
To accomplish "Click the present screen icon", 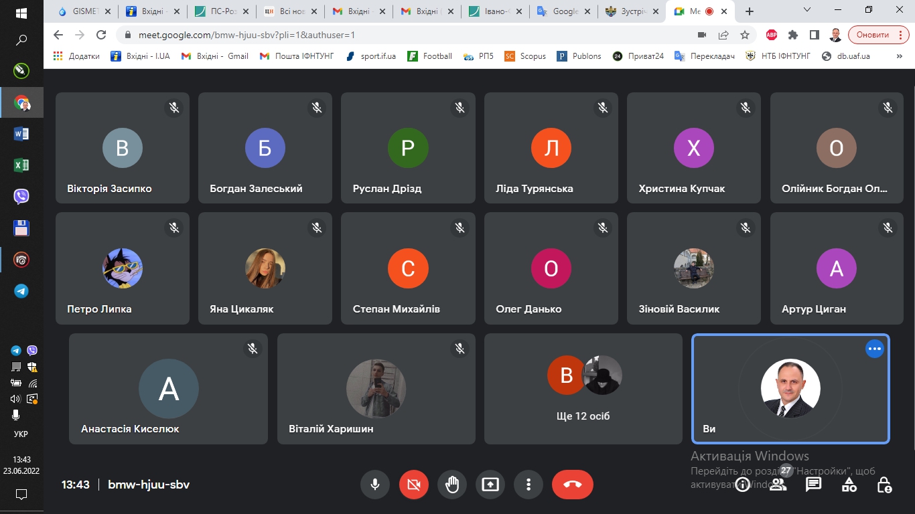I will (x=490, y=485).
